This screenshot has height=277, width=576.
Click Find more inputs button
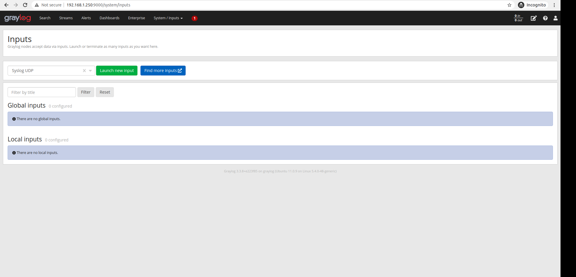[163, 71]
